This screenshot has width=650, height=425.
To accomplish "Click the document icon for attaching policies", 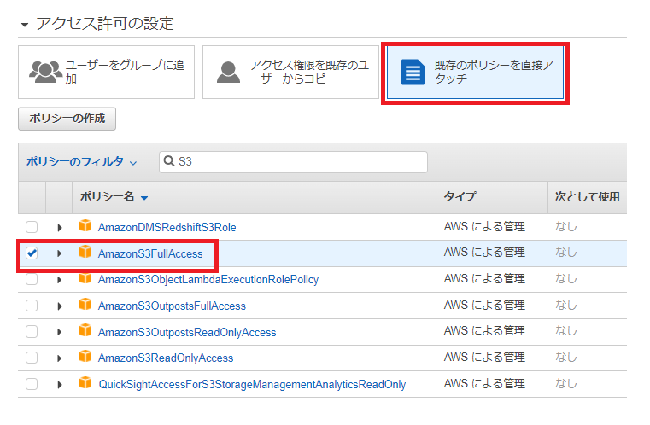I will (413, 72).
